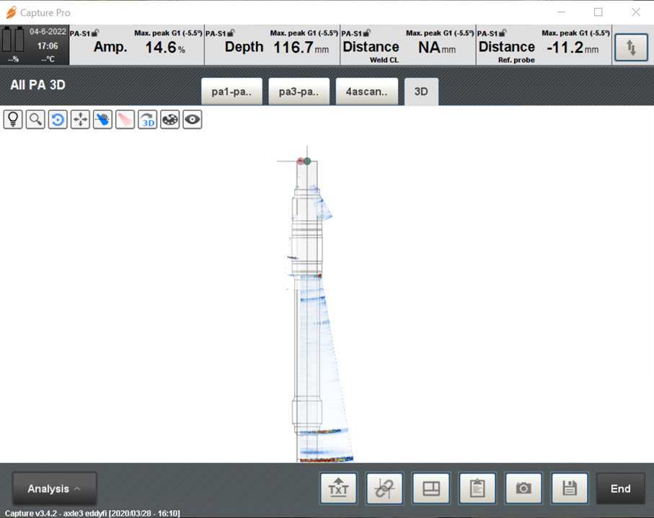The height and width of the screenshot is (518, 654).
Task: Close the Capture Pro window
Action: 636,12
